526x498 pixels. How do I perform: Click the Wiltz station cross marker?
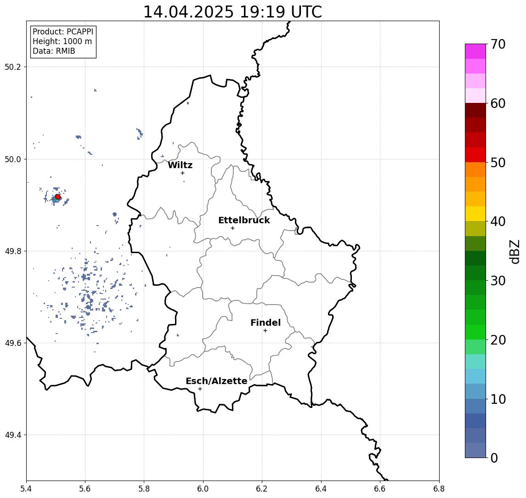coord(182,173)
